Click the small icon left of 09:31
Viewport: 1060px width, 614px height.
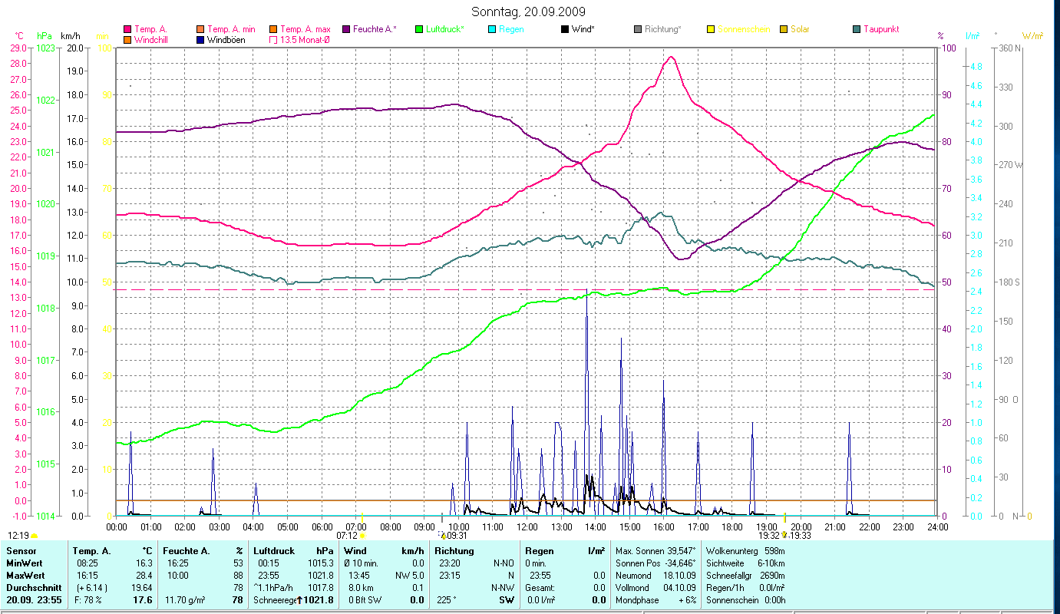[442, 535]
